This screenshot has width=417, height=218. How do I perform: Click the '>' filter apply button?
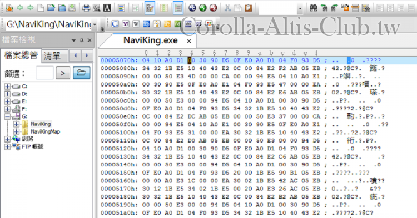click(63, 73)
